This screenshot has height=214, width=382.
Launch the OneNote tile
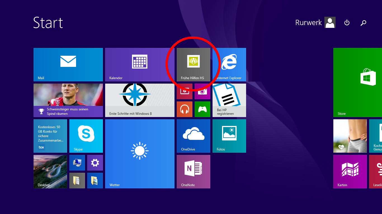tap(194, 172)
